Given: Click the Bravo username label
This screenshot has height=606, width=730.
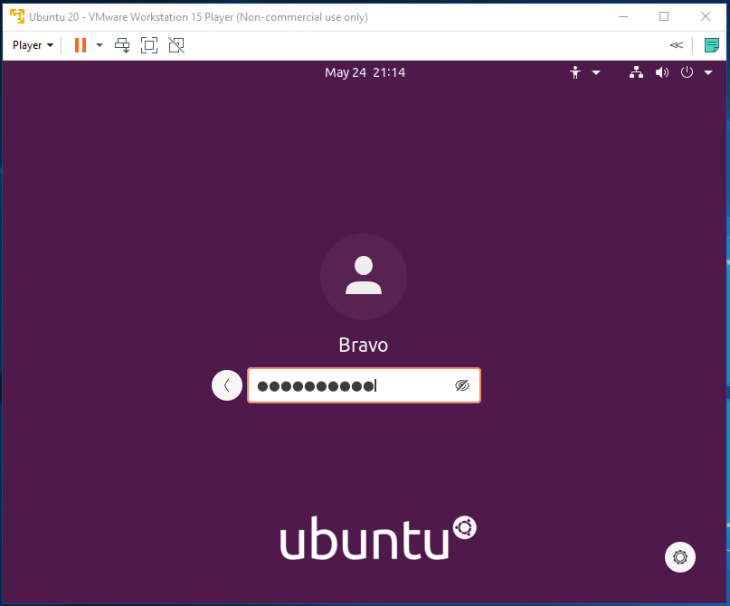Looking at the screenshot, I should pyautogui.click(x=363, y=346).
